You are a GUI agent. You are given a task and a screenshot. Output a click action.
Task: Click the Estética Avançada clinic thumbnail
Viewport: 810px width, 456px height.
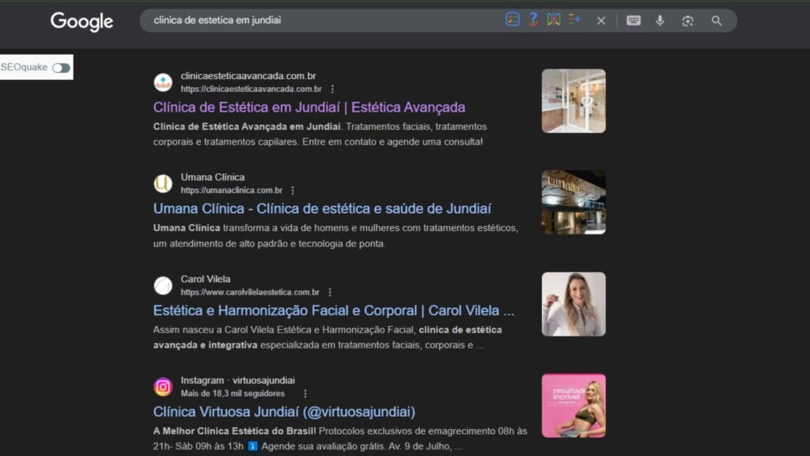(x=573, y=101)
